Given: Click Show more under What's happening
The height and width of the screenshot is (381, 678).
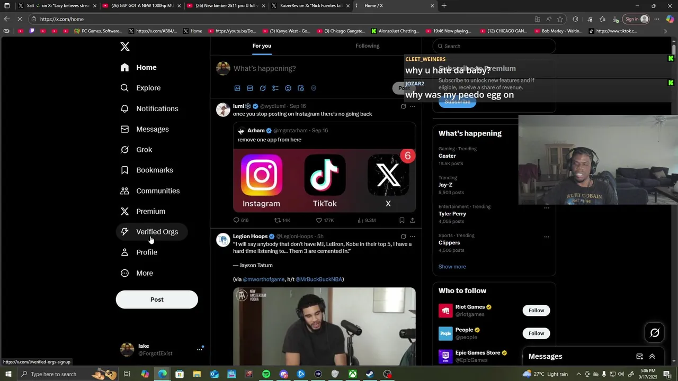Looking at the screenshot, I should 452,267.
